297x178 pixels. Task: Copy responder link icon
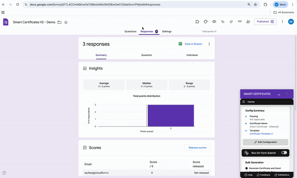point(239,22)
